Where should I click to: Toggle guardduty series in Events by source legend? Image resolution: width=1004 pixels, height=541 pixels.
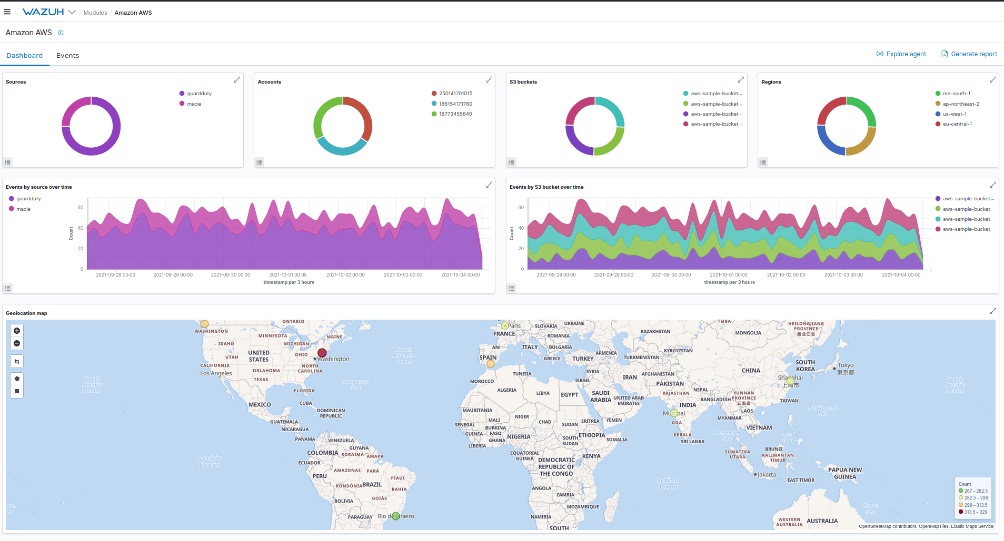pos(28,198)
